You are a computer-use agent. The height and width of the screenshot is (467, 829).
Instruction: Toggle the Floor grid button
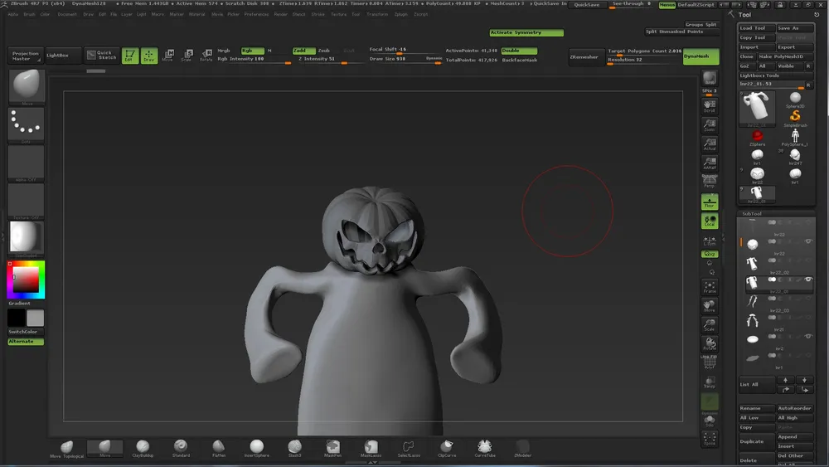pyautogui.click(x=709, y=202)
